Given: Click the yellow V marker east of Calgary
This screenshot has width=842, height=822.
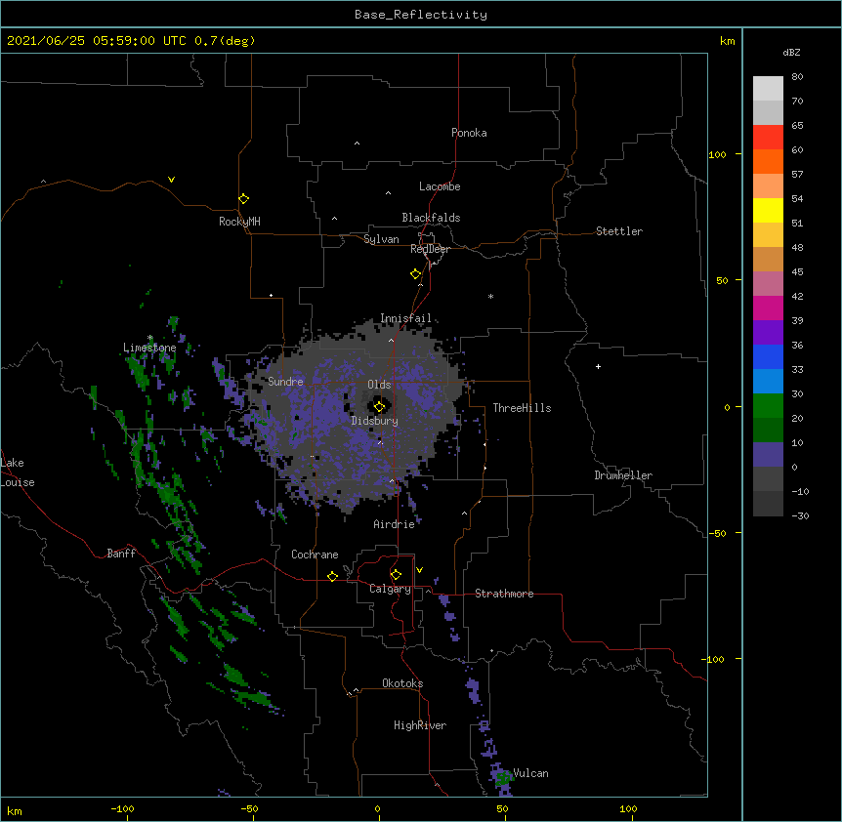Looking at the screenshot, I should pos(419,570).
